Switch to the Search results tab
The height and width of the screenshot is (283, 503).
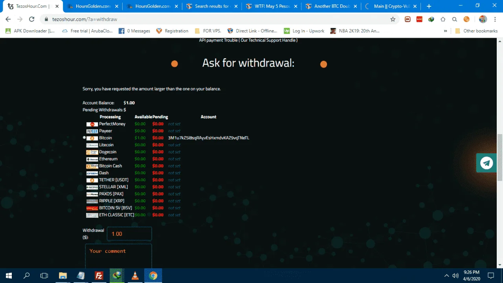(212, 6)
